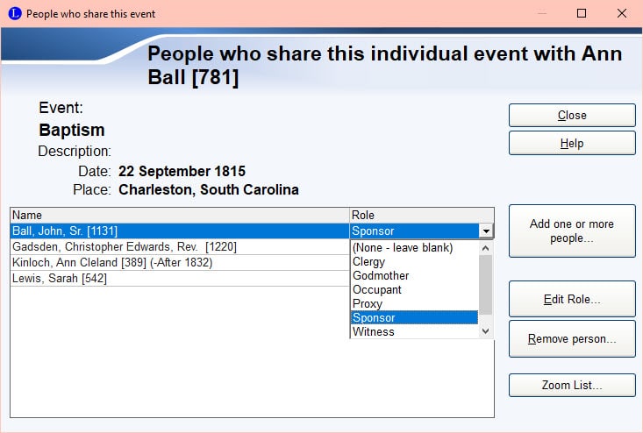This screenshot has height=433, width=643.
Task: Select None - leave blank role option
Action: [x=403, y=248]
